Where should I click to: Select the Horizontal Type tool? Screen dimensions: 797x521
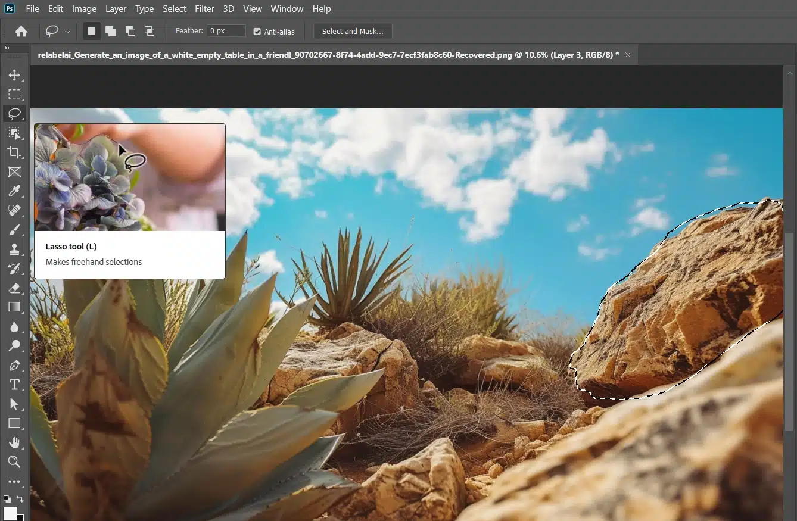[14, 385]
